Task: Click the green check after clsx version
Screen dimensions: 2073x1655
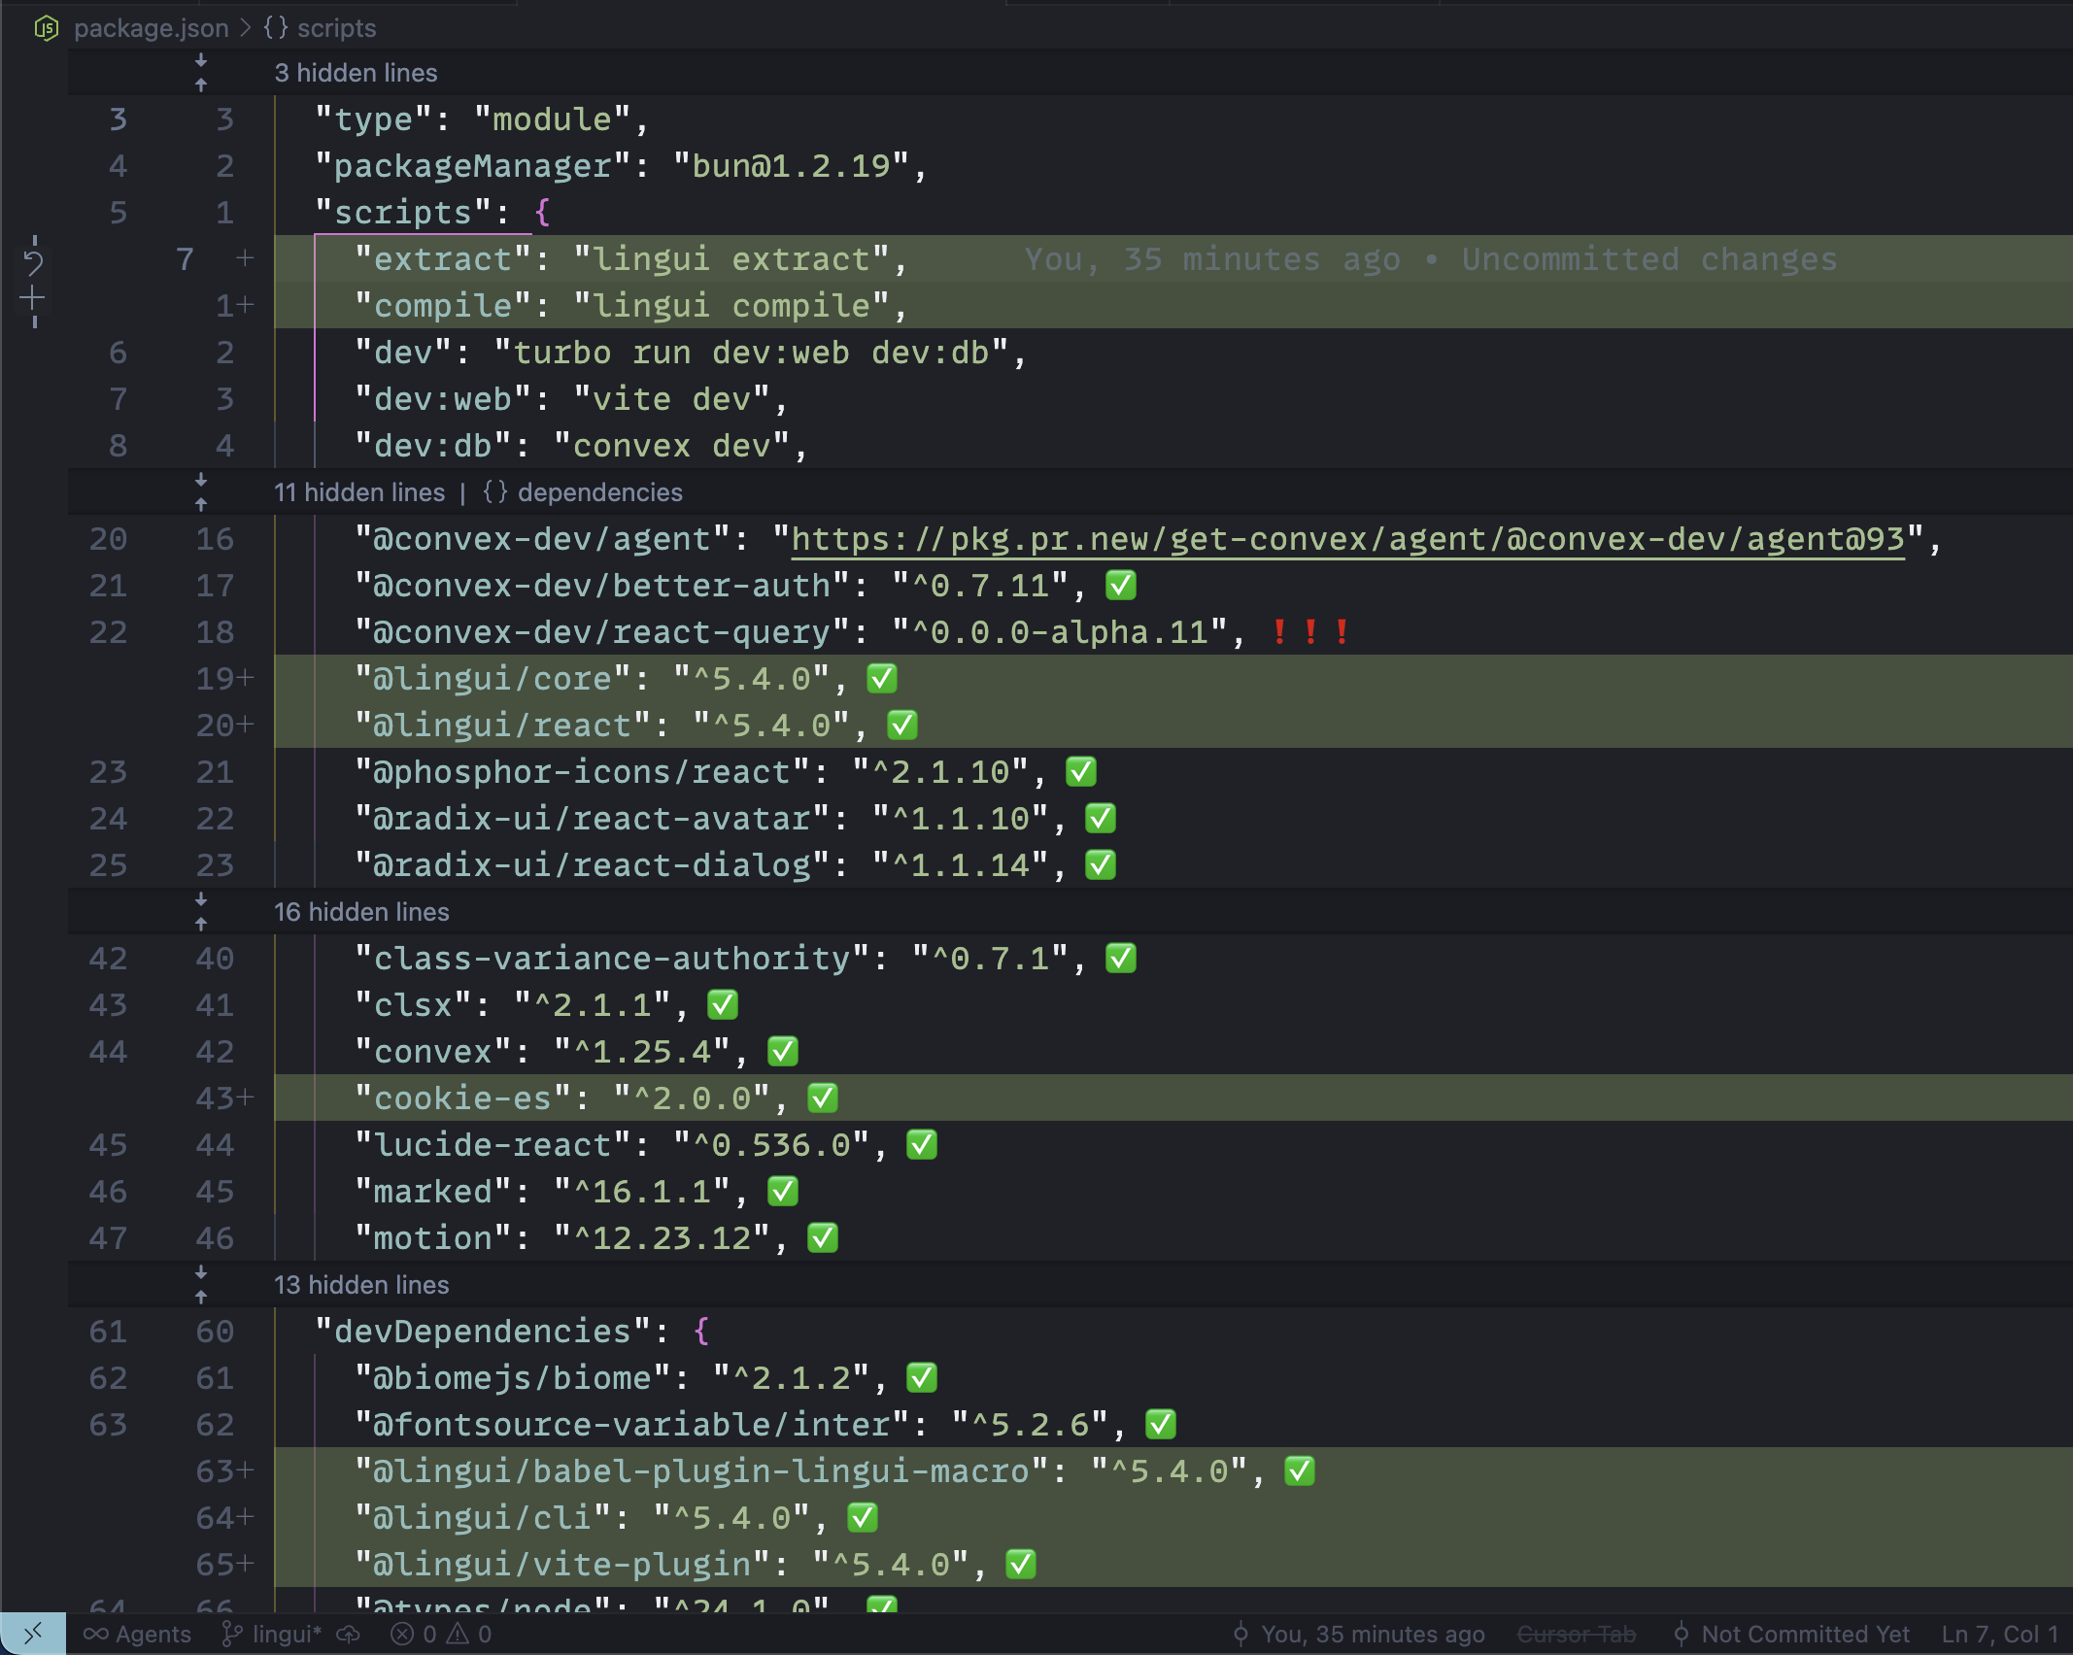Action: pos(723,1005)
